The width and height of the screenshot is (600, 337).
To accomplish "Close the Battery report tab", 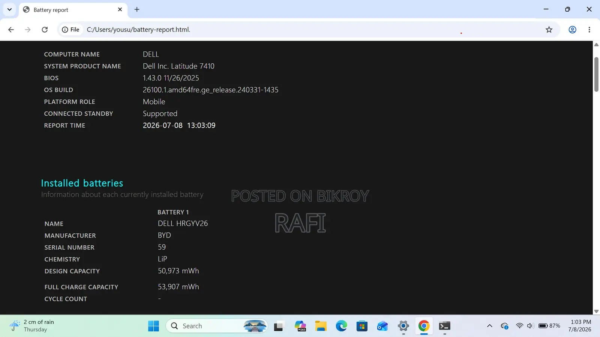I will (x=120, y=9).
